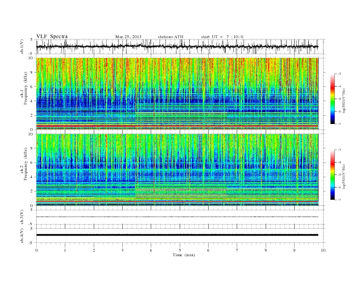Click the ch.1 color bar log(PSD) label
This screenshot has height=281, width=364.
(x=344, y=101)
